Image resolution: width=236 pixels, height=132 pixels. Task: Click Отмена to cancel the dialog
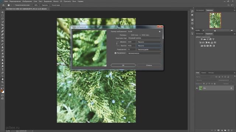149,65
